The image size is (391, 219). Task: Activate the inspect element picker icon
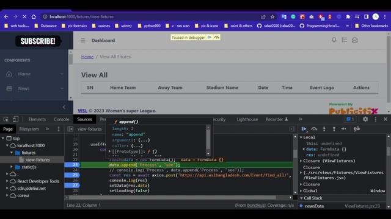[x=6, y=119]
